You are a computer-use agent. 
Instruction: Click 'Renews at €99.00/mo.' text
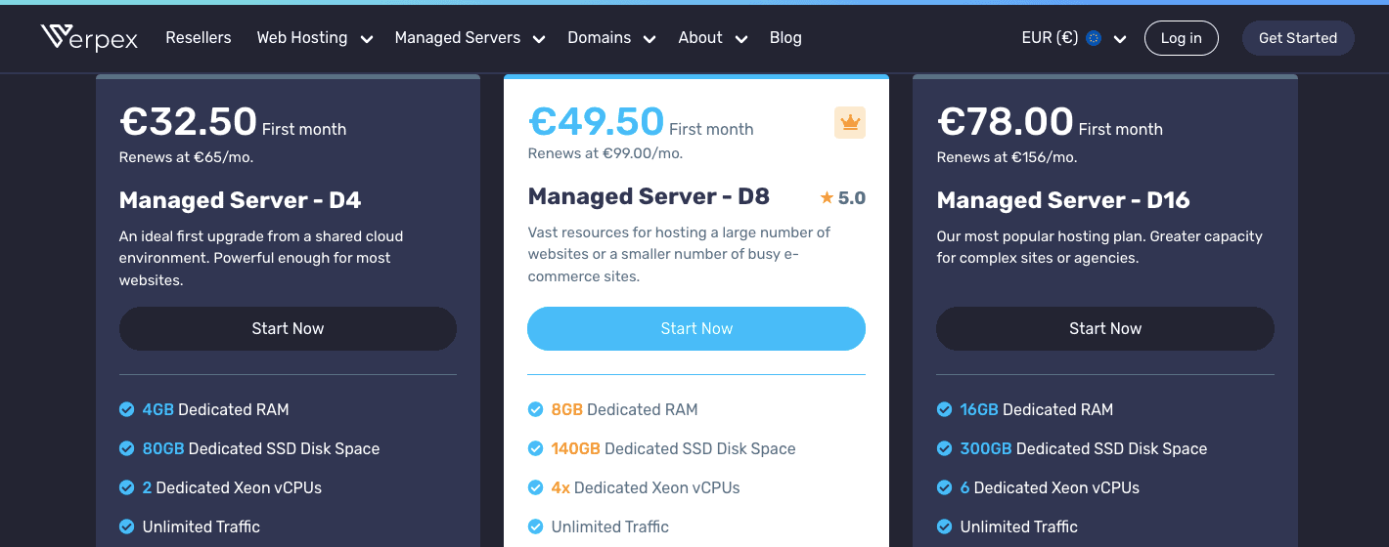tap(605, 153)
